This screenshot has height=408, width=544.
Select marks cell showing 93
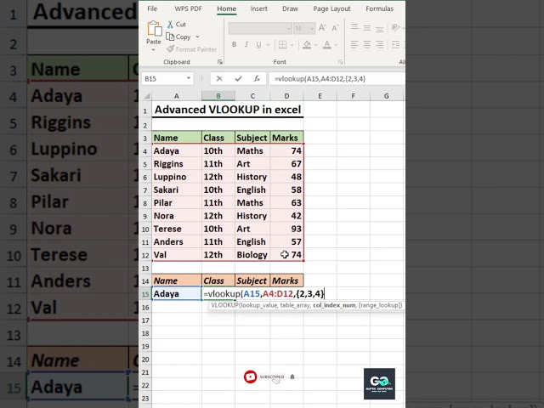(286, 229)
